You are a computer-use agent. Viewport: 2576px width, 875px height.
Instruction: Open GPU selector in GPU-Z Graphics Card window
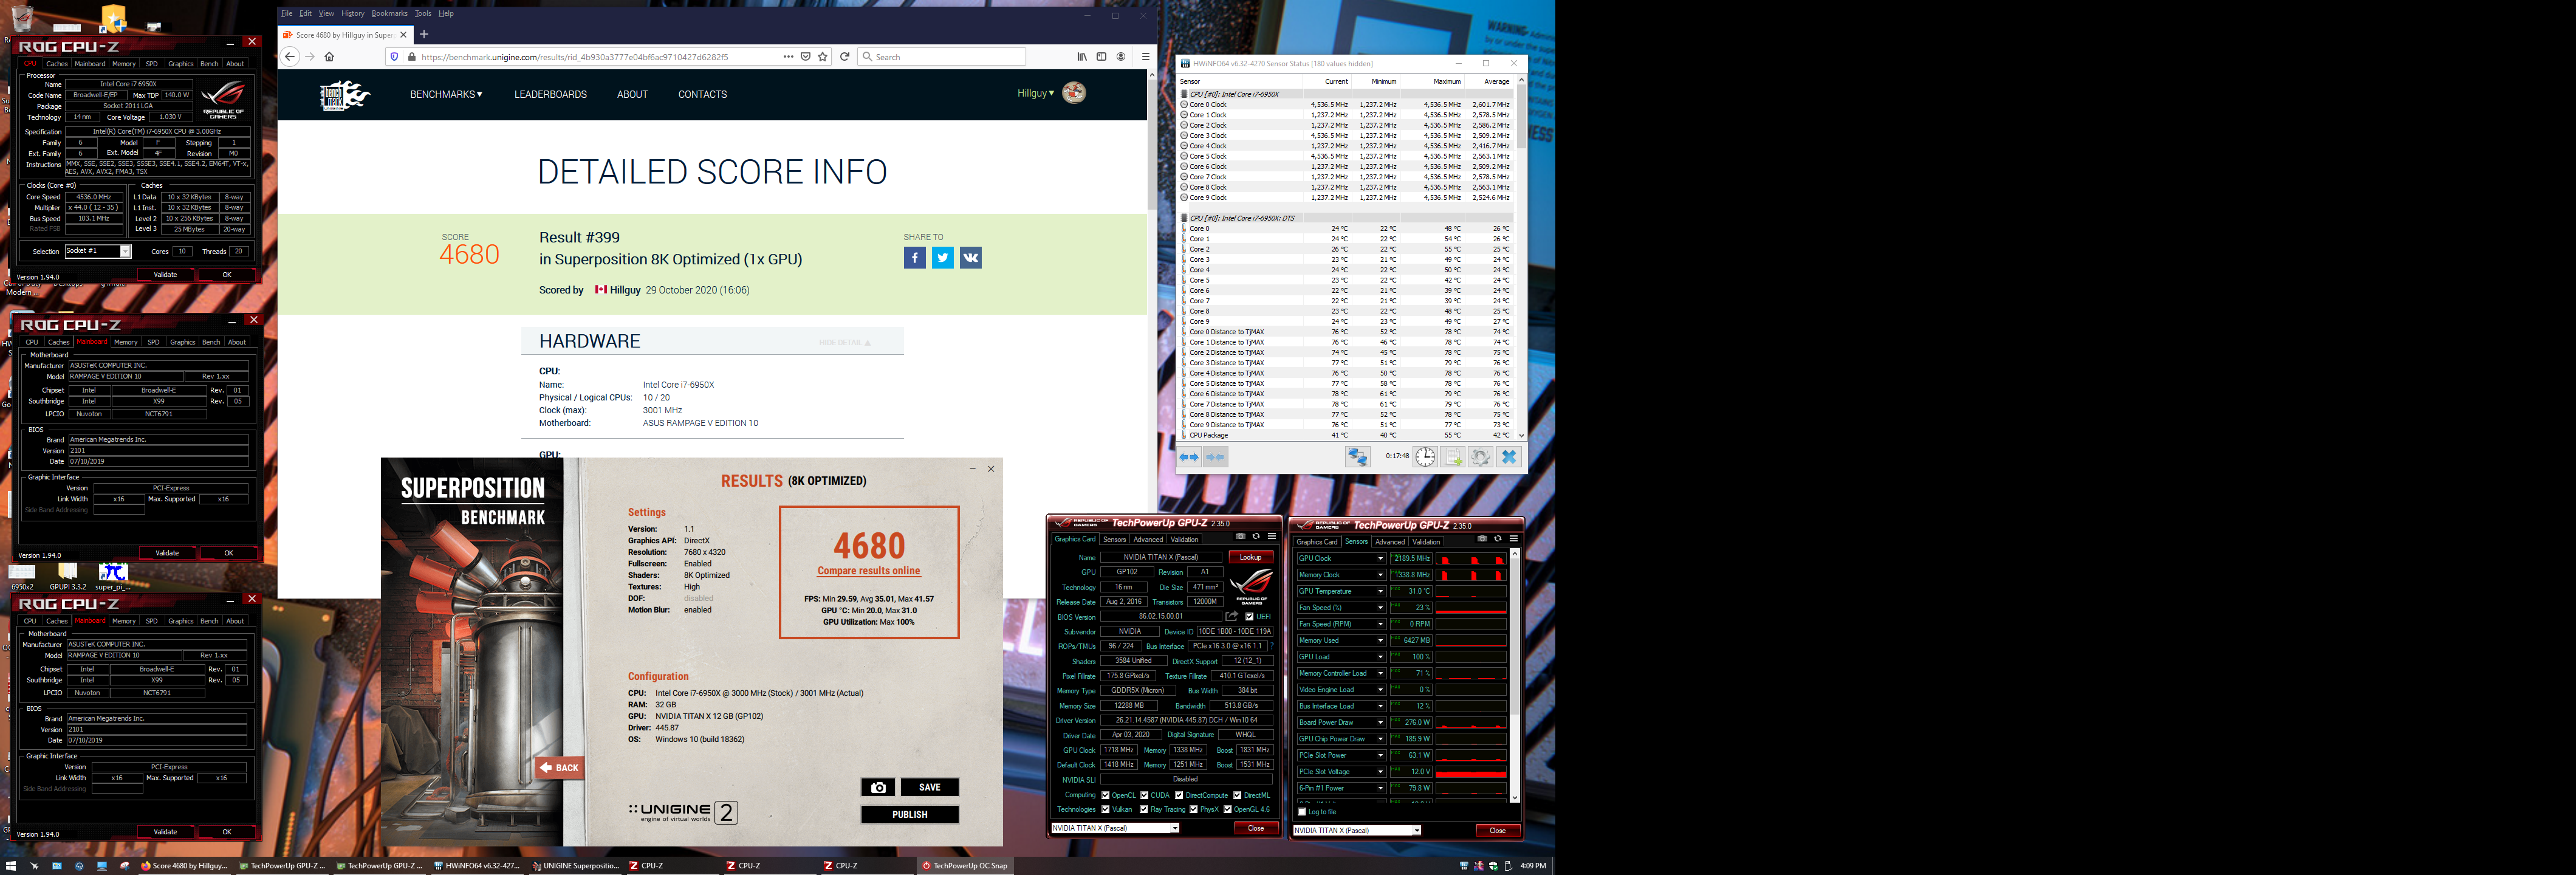1115,828
